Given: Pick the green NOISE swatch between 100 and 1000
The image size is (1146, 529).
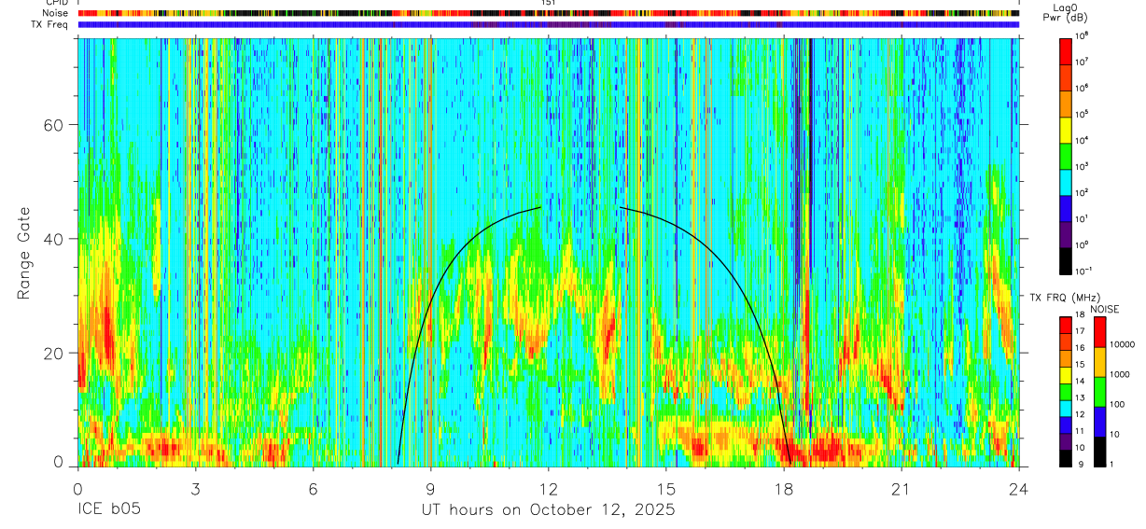Looking at the screenshot, I should pos(1098,392).
